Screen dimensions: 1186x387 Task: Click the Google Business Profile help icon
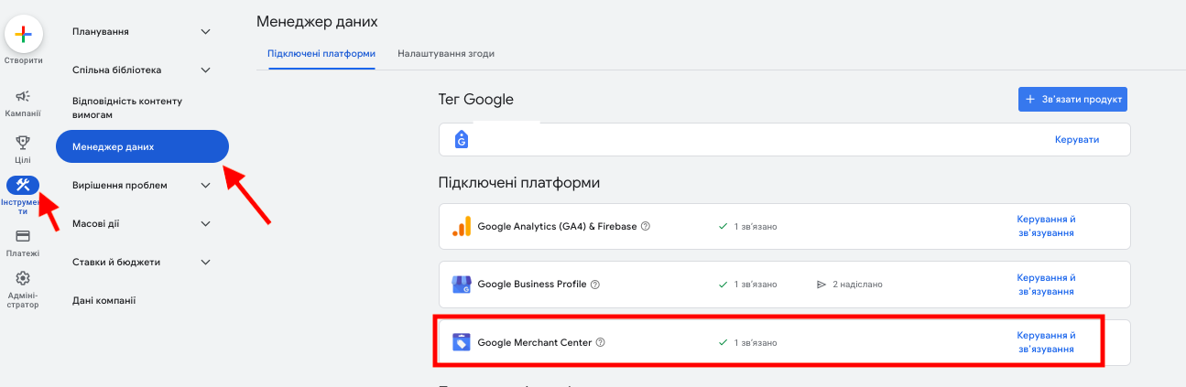[x=595, y=285]
